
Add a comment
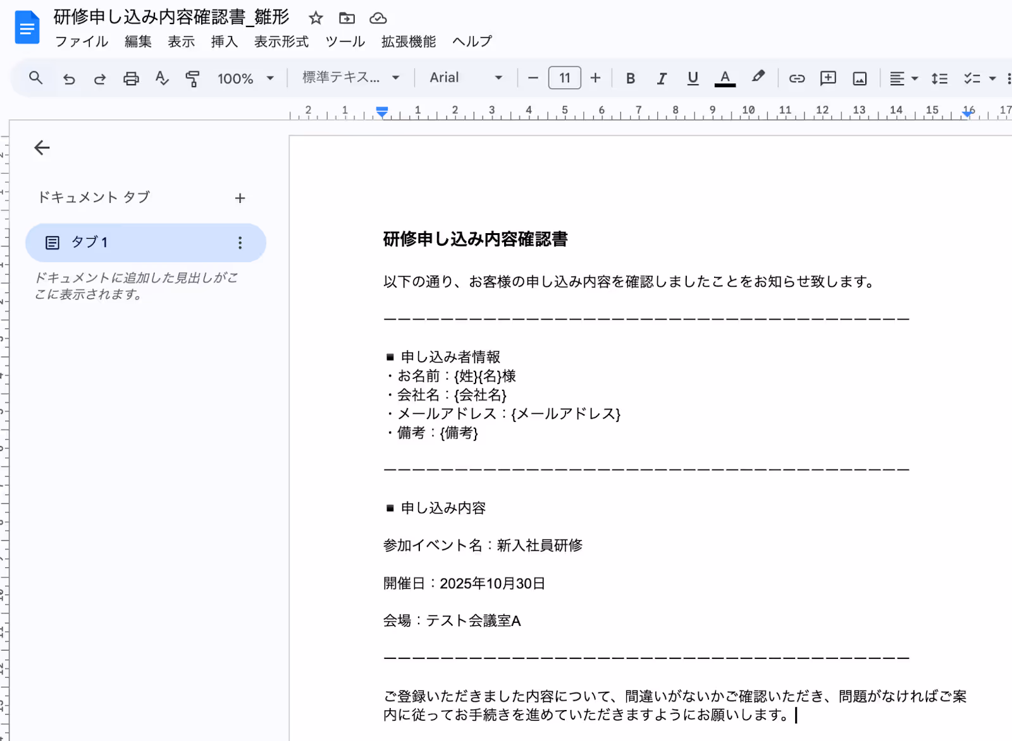(828, 78)
